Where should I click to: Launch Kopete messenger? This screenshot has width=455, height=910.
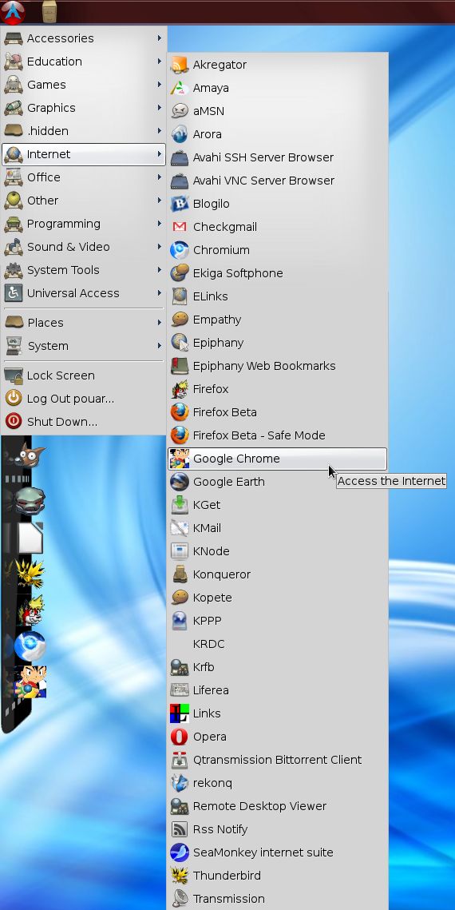(x=277, y=598)
